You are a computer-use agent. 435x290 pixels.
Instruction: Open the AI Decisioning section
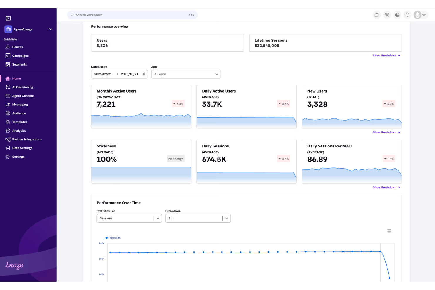click(x=8, y=87)
